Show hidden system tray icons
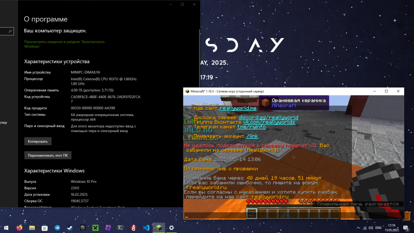This screenshot has height=233, width=414. coord(358,228)
